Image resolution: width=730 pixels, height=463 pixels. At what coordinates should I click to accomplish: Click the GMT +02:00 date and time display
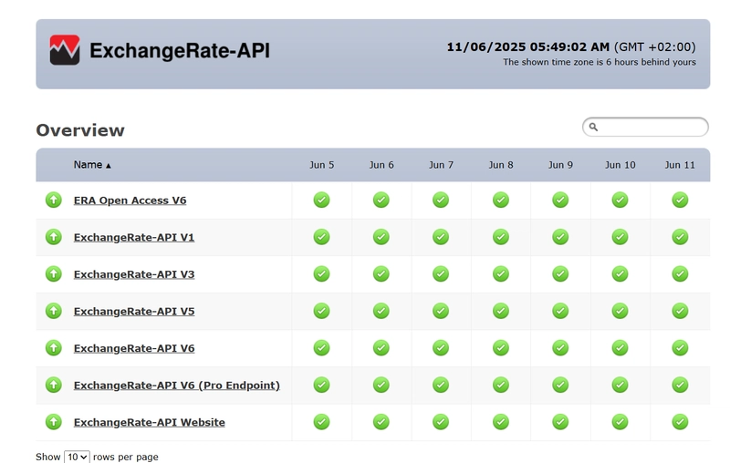571,47
